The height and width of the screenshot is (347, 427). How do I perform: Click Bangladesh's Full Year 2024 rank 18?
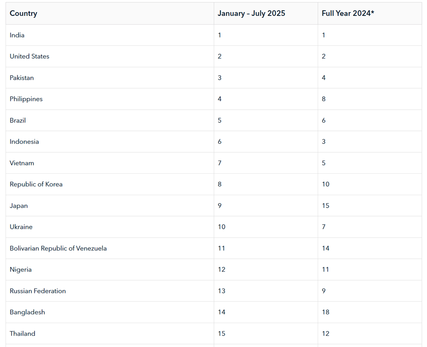point(326,312)
